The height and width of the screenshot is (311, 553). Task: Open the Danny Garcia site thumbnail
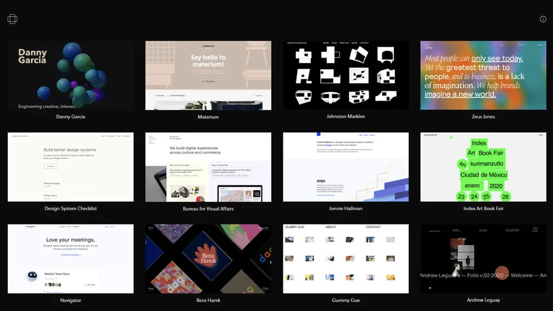tap(71, 75)
